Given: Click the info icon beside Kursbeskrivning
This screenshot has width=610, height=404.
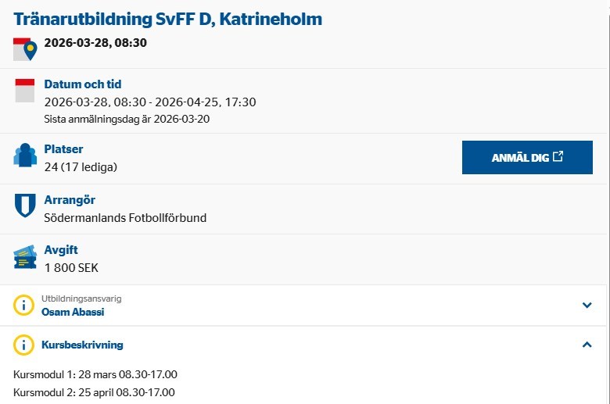Looking at the screenshot, I should pos(24,345).
